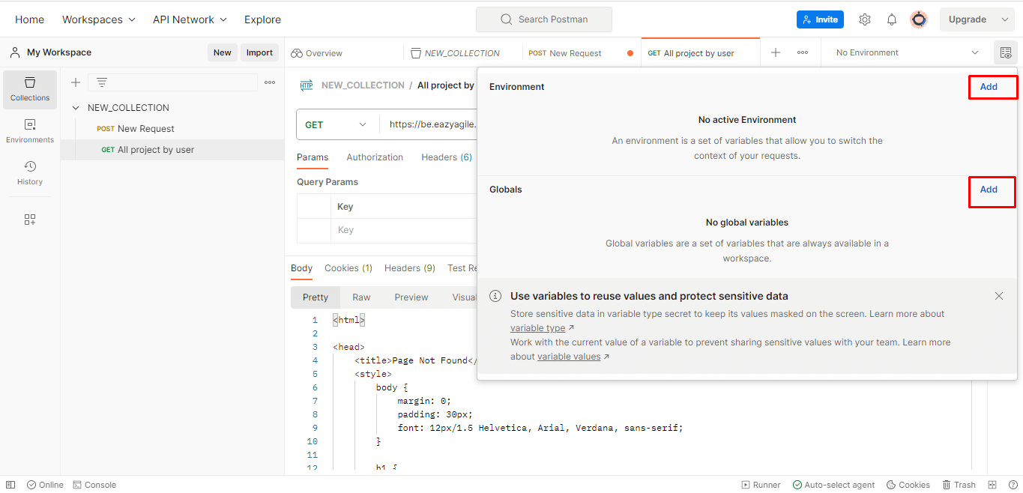Click the plus icon to create collection

76,82
